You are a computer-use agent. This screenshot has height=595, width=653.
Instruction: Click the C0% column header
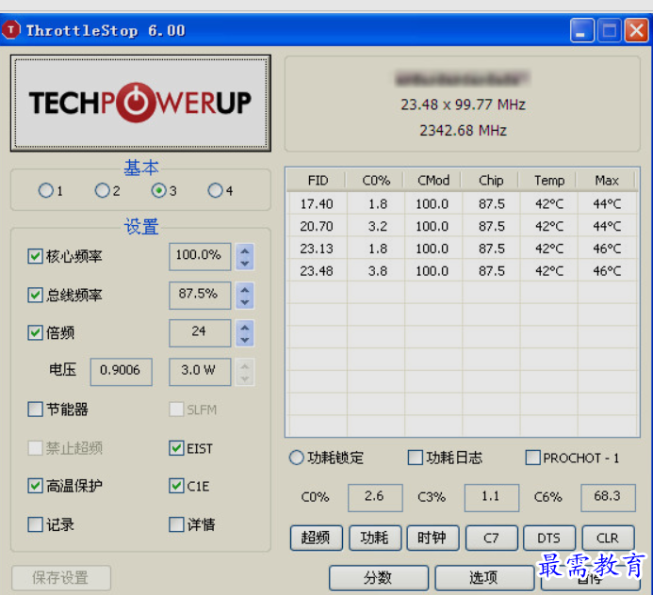(x=375, y=180)
